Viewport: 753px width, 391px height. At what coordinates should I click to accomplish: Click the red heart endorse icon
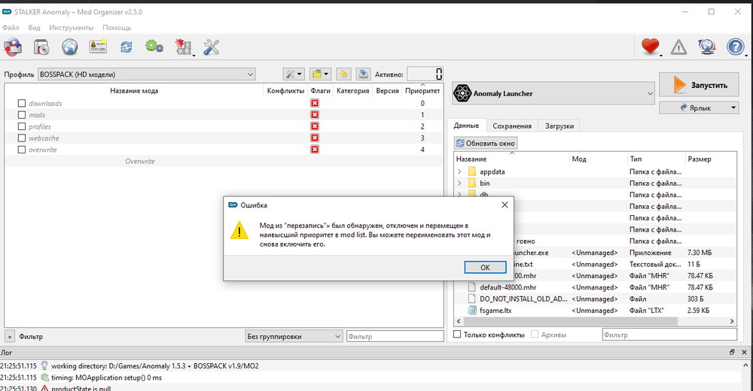650,47
